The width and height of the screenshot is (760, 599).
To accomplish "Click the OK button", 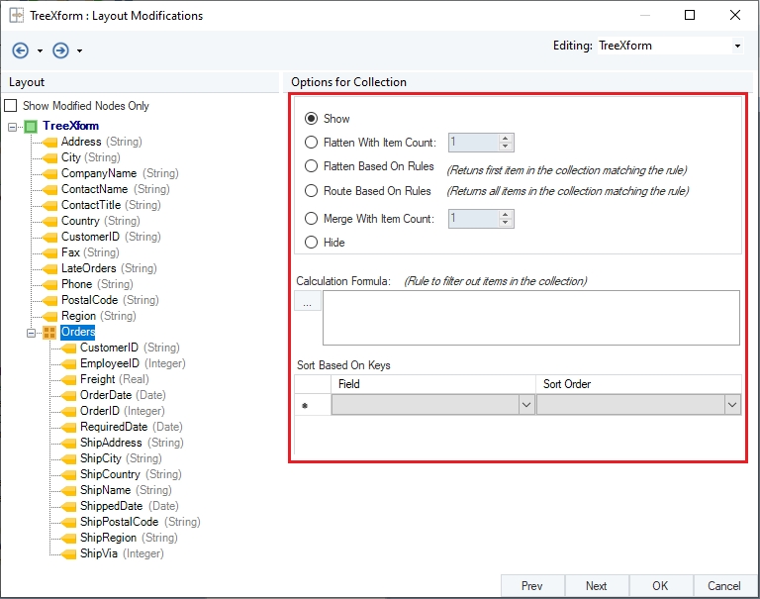I will (660, 585).
